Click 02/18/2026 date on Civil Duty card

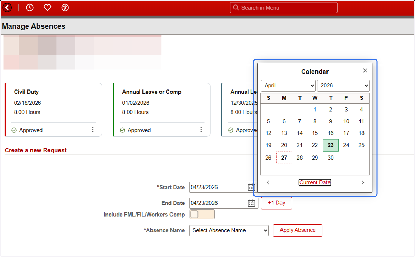click(28, 103)
